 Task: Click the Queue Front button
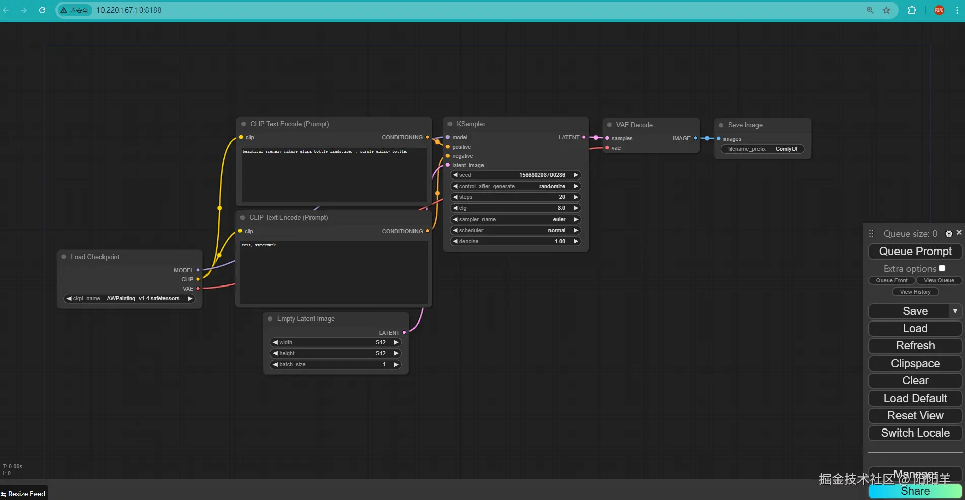click(891, 280)
